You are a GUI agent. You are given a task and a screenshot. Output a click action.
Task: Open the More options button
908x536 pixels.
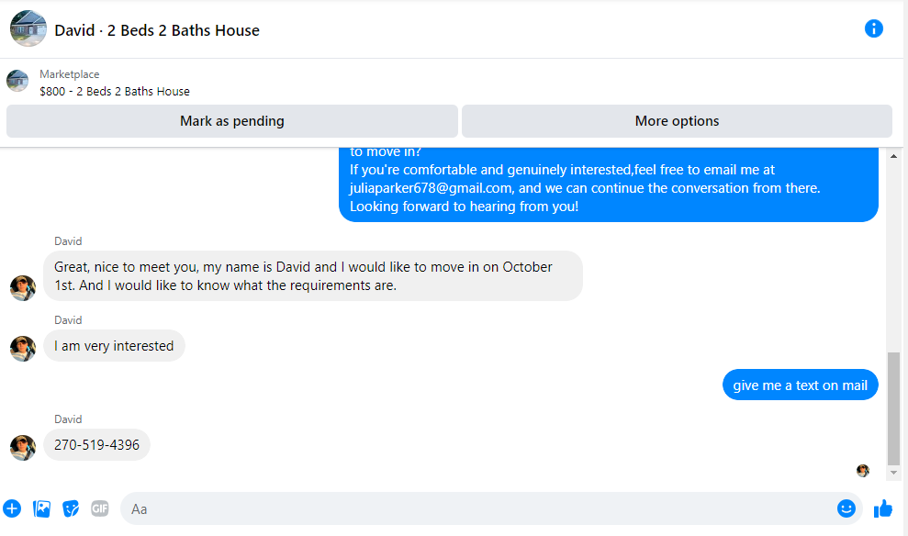click(x=677, y=121)
